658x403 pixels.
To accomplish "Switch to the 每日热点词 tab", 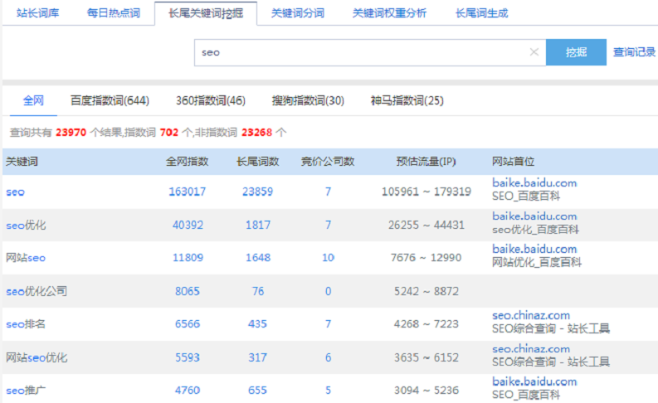I will (113, 13).
